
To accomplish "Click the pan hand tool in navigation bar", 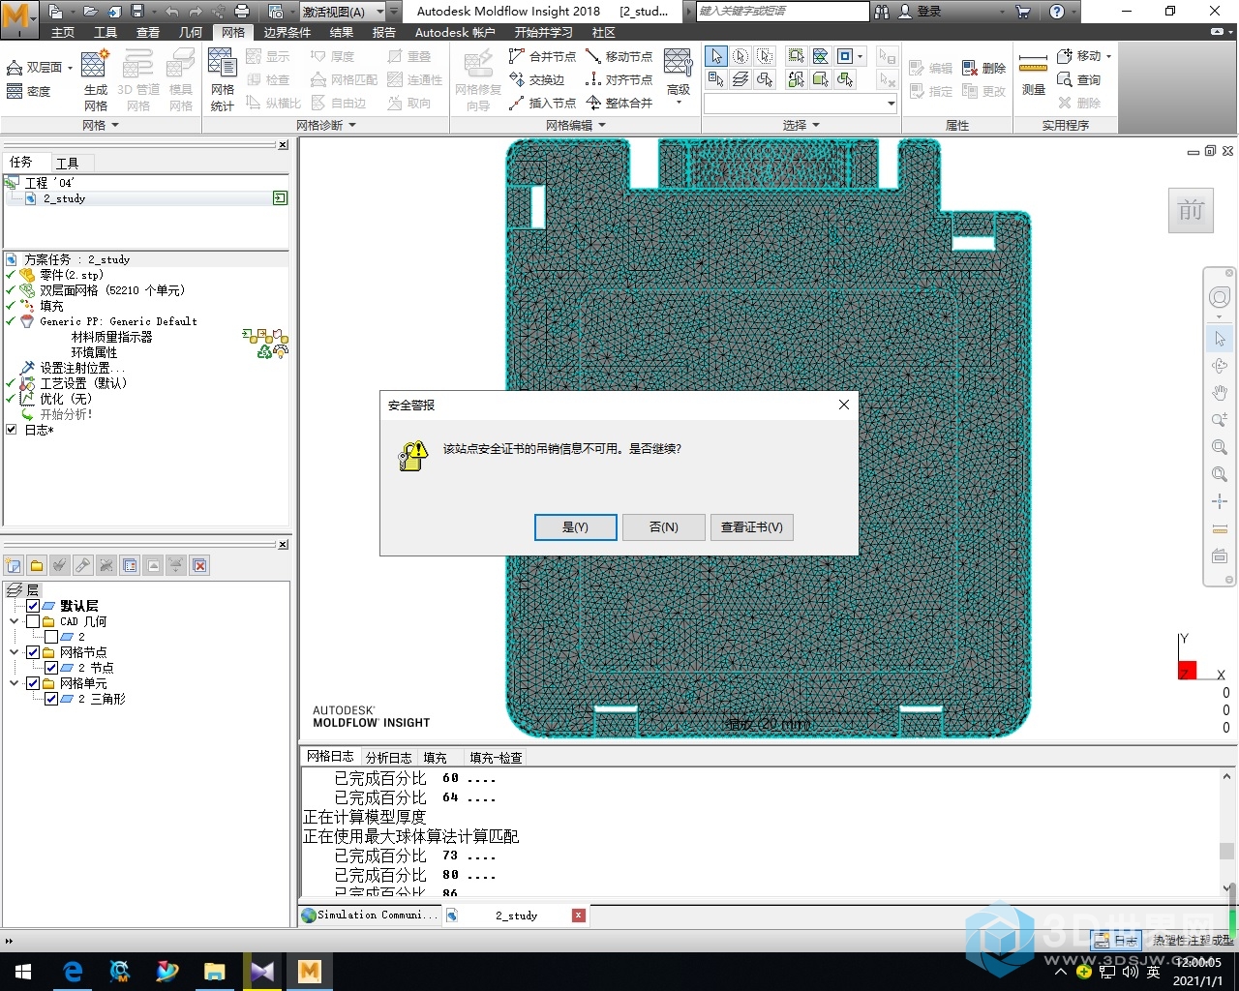I will (x=1220, y=393).
